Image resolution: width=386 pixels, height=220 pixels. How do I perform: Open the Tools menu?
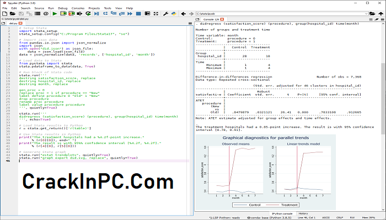tap(108, 8)
